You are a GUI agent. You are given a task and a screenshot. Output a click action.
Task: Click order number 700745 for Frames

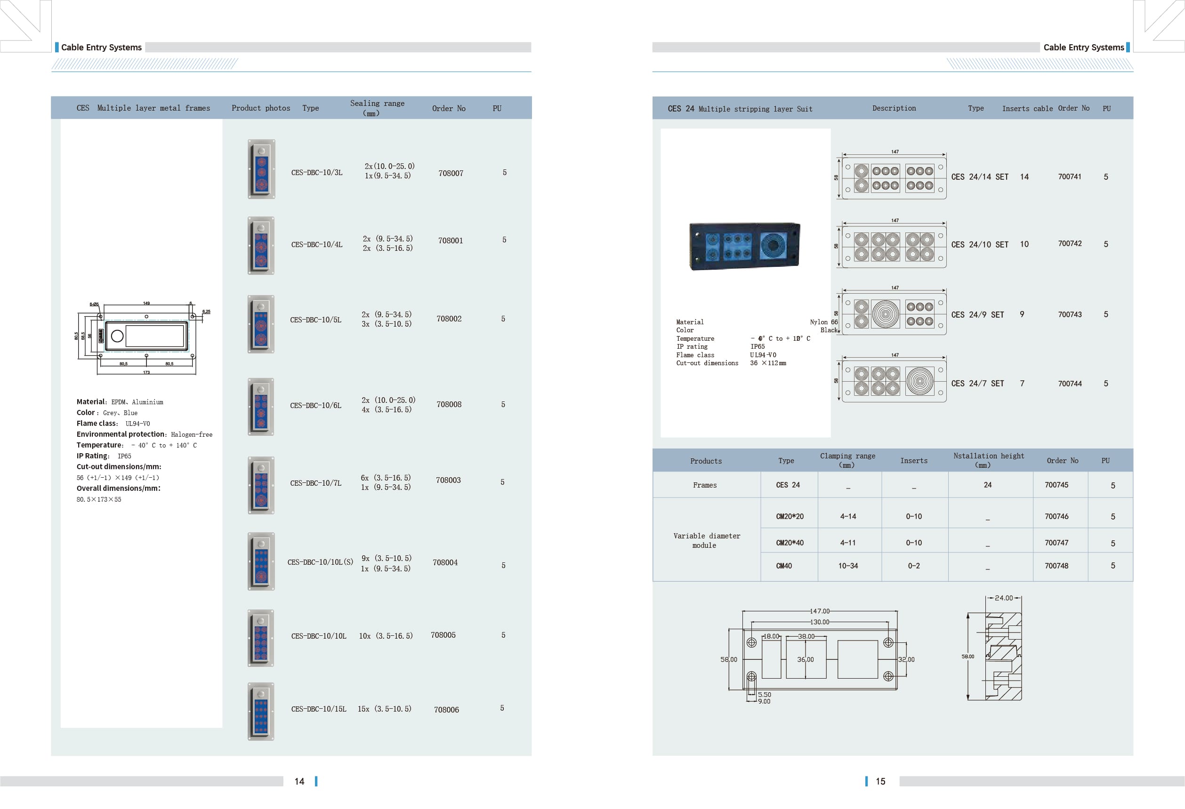pos(1056,485)
